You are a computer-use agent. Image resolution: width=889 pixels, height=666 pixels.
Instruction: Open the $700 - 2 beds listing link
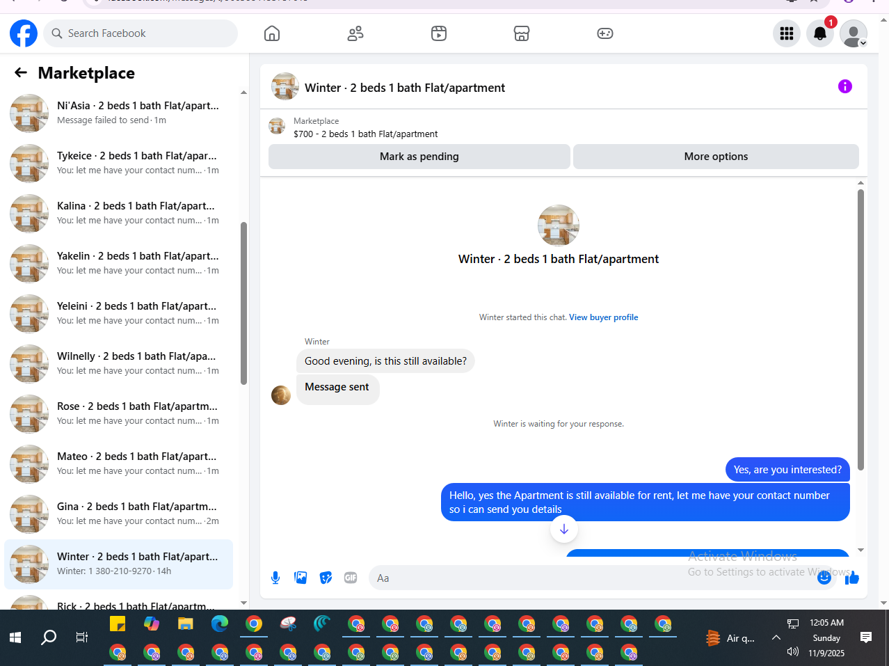pos(365,134)
